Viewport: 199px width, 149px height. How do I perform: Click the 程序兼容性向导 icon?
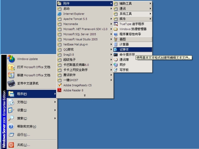click(x=115, y=34)
